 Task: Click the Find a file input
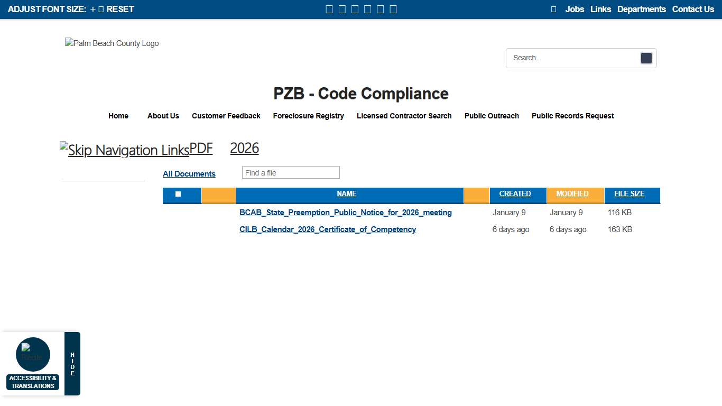(x=290, y=173)
